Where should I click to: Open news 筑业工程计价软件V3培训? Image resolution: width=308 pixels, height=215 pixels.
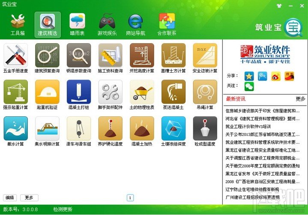pyautogui.click(x=248, y=127)
